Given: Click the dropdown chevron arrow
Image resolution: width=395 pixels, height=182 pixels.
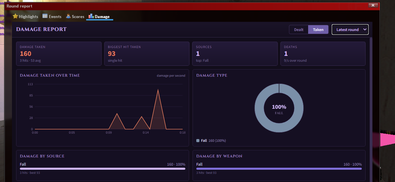Looking at the screenshot, I should tap(365, 30).
